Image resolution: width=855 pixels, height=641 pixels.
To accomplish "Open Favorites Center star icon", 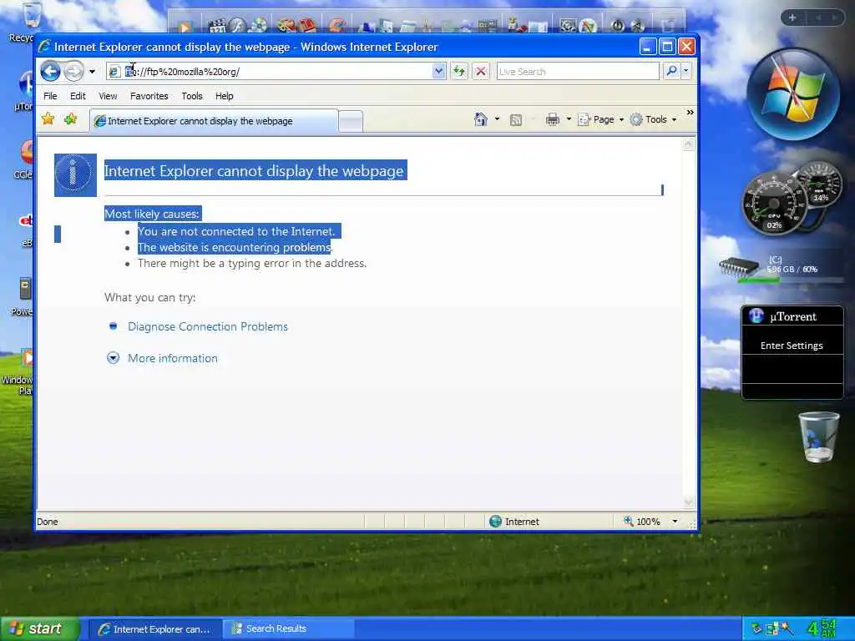I will click(x=48, y=119).
